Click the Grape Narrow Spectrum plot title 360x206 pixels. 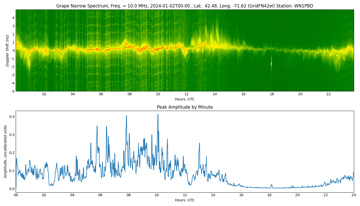pyautogui.click(x=185, y=6)
